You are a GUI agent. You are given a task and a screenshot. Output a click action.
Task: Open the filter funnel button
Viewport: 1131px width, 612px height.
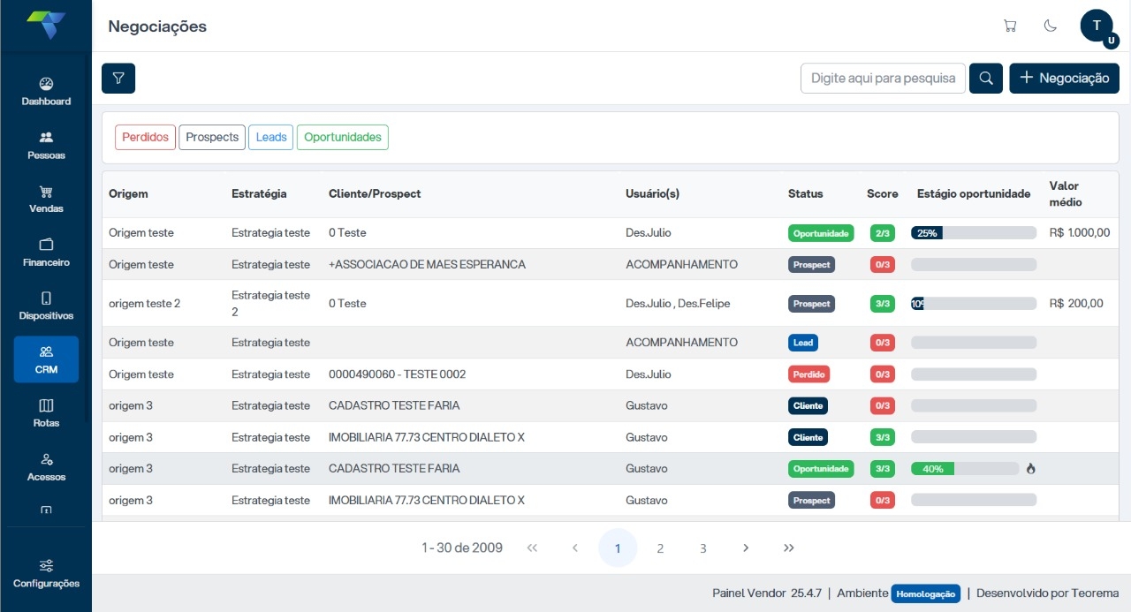pyautogui.click(x=118, y=78)
